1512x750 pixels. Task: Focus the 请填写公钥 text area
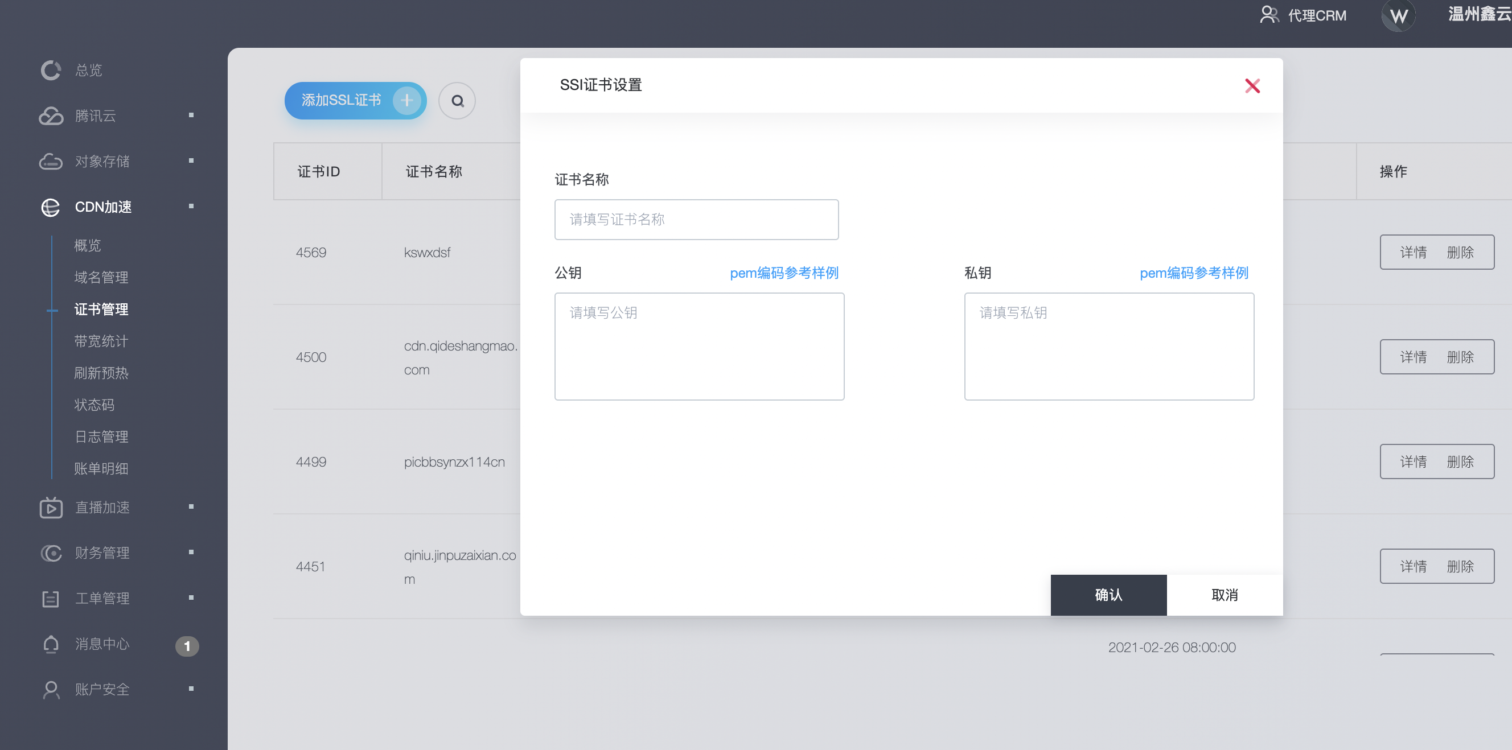(699, 346)
